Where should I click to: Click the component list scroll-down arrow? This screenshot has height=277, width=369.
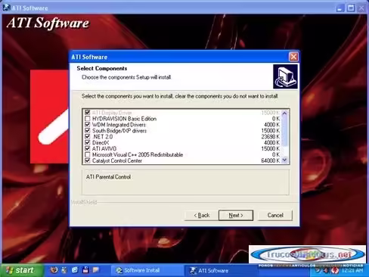(x=284, y=160)
